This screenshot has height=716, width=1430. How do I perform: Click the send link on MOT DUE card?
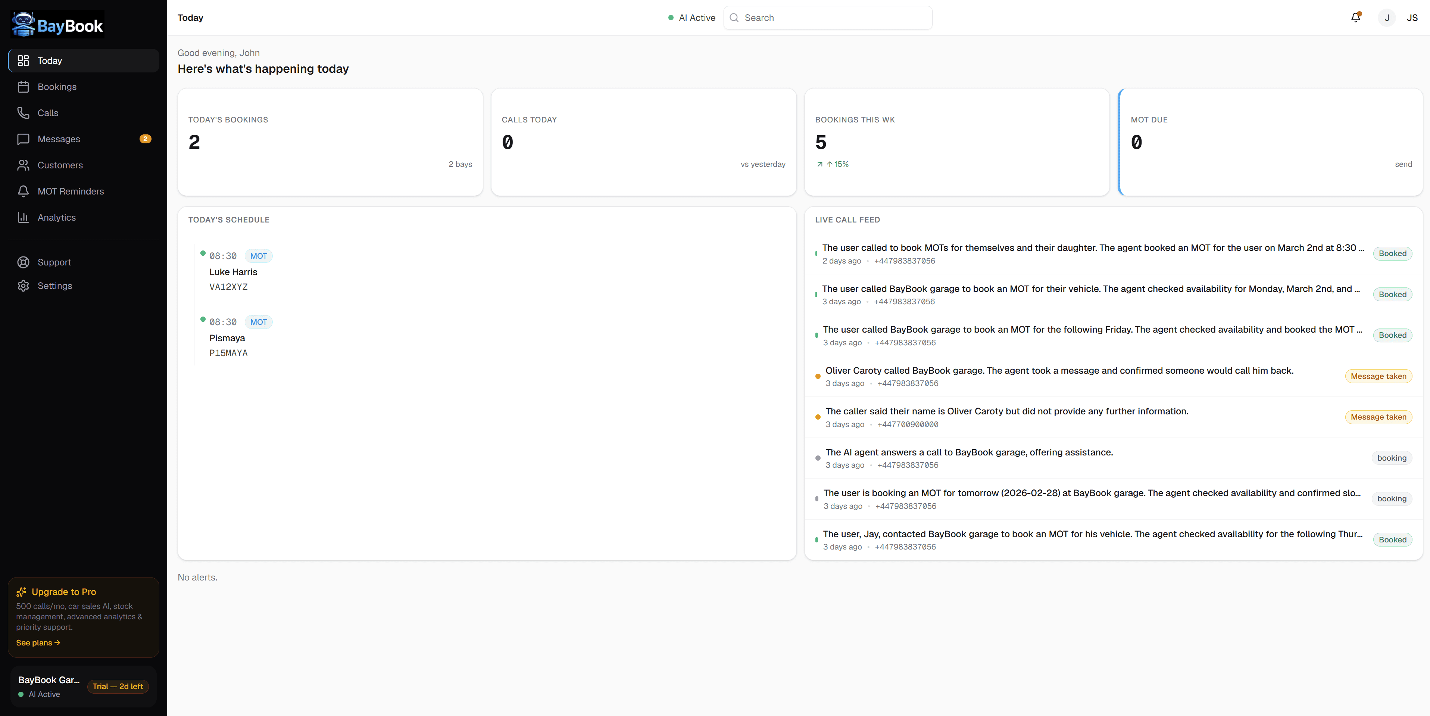click(x=1404, y=164)
